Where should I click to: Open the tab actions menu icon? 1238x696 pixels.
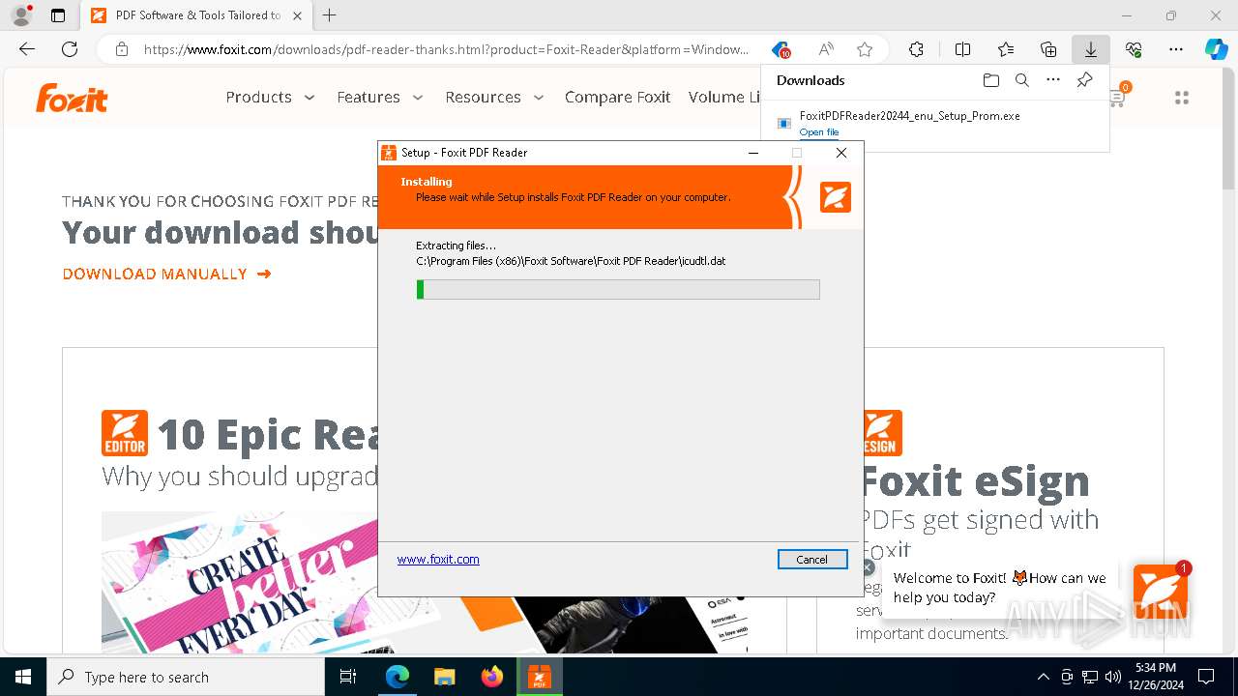(x=58, y=15)
